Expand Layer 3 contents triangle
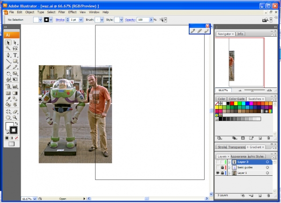Screen dimensions: 281x203 coord(229,162)
